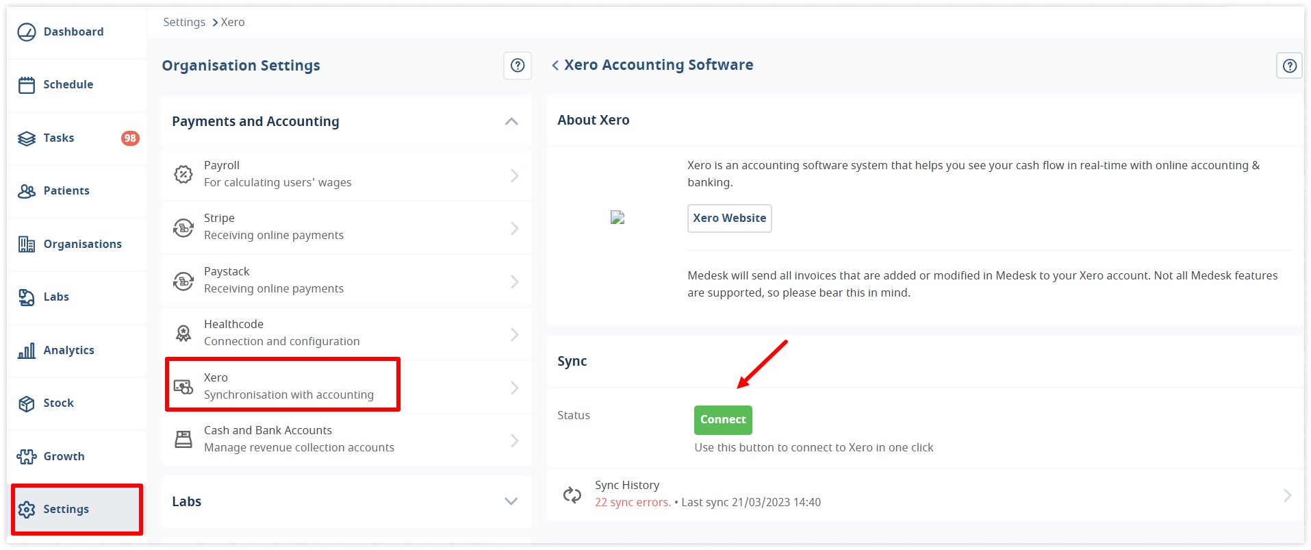Click 'For calculating users' wages' text
Screen dimensions: 1311x550
point(277,182)
